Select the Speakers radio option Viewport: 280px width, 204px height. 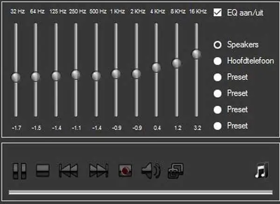coord(217,45)
